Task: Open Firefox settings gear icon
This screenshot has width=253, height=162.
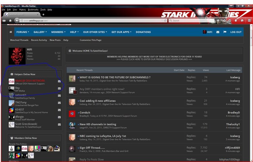Action: point(218,21)
